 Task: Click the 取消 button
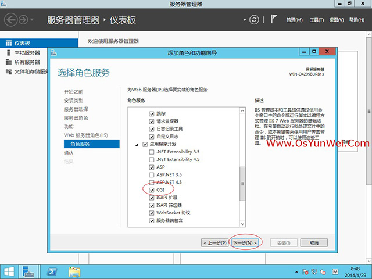[x=314, y=243]
